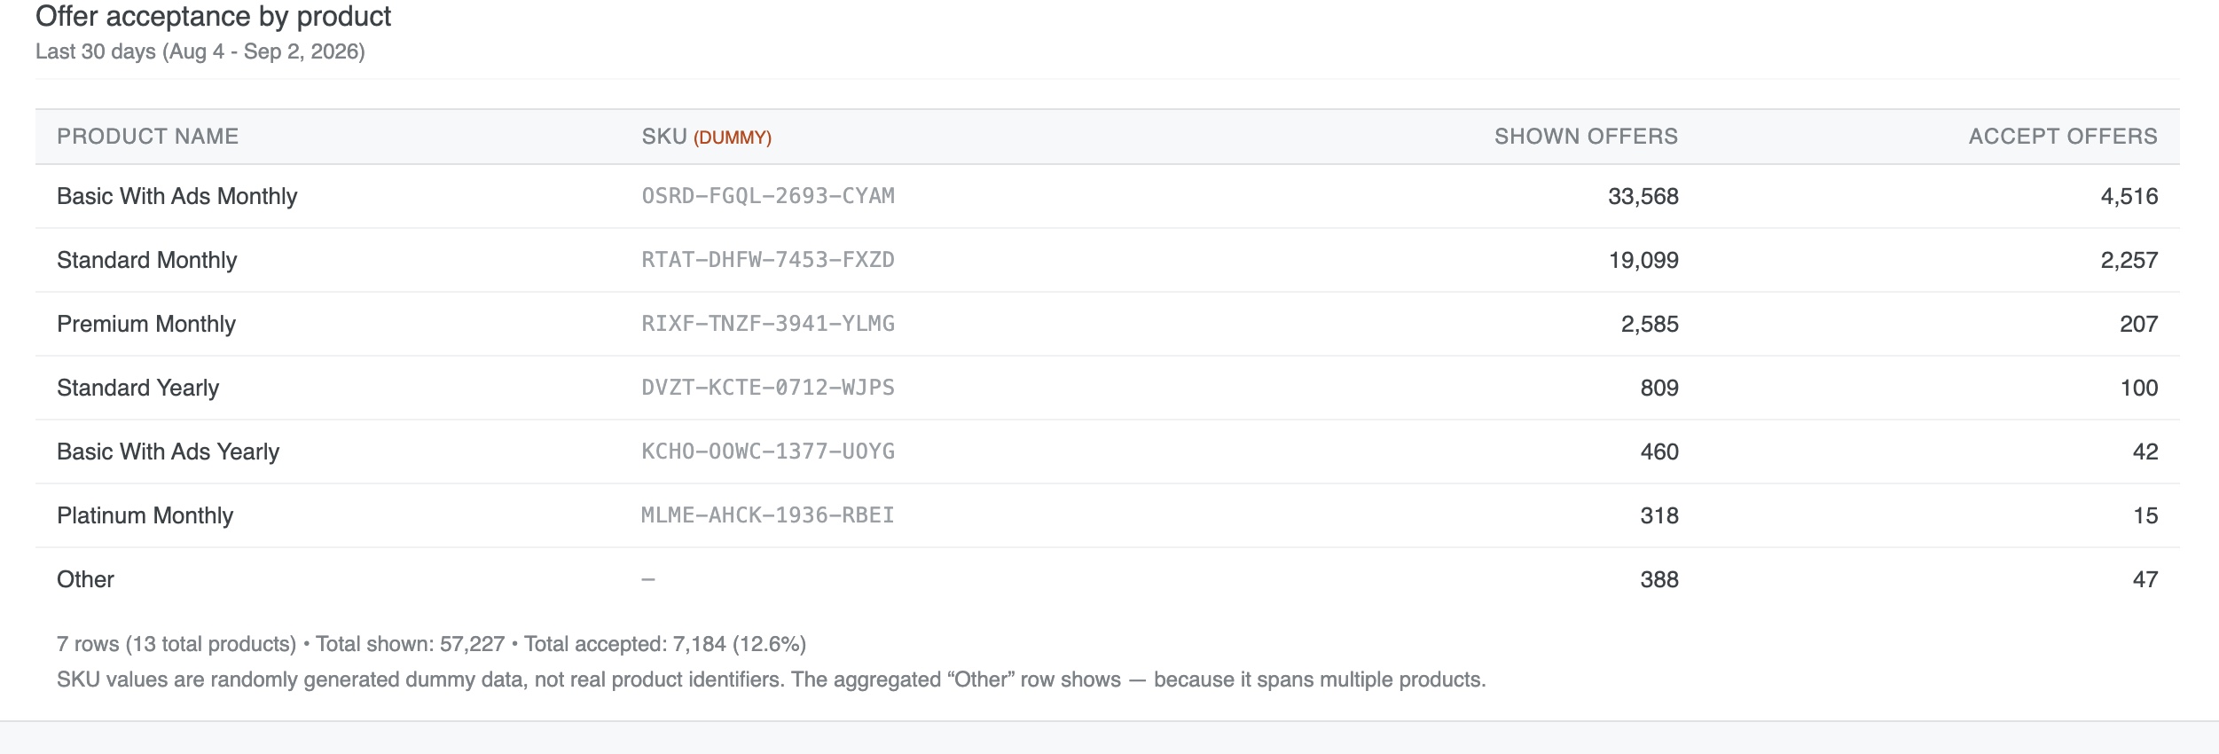Click SKU code RIXF-TNZF-3941-YLMG
The height and width of the screenshot is (754, 2219).
[x=768, y=324]
